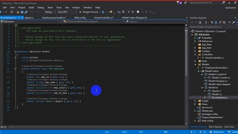Viewport: 238px width, 134px height.
Task: Open the SQLtoJson project navigation dropdown
Action: coord(31,22)
